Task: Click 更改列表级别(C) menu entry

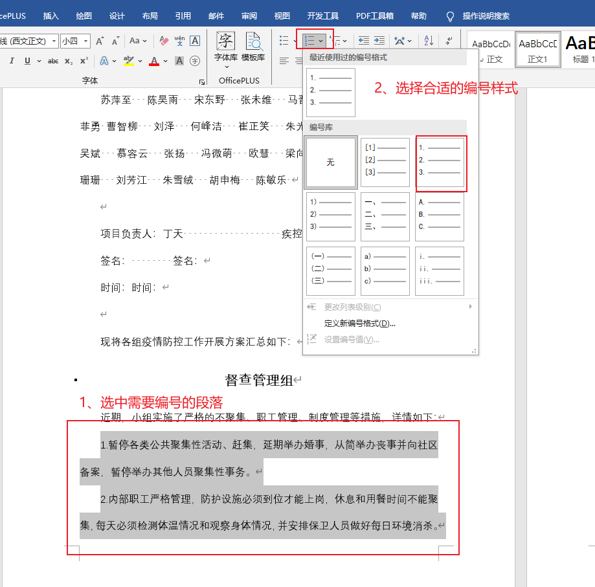Action: click(x=390, y=307)
